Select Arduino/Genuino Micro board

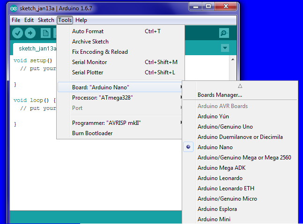click(240, 199)
